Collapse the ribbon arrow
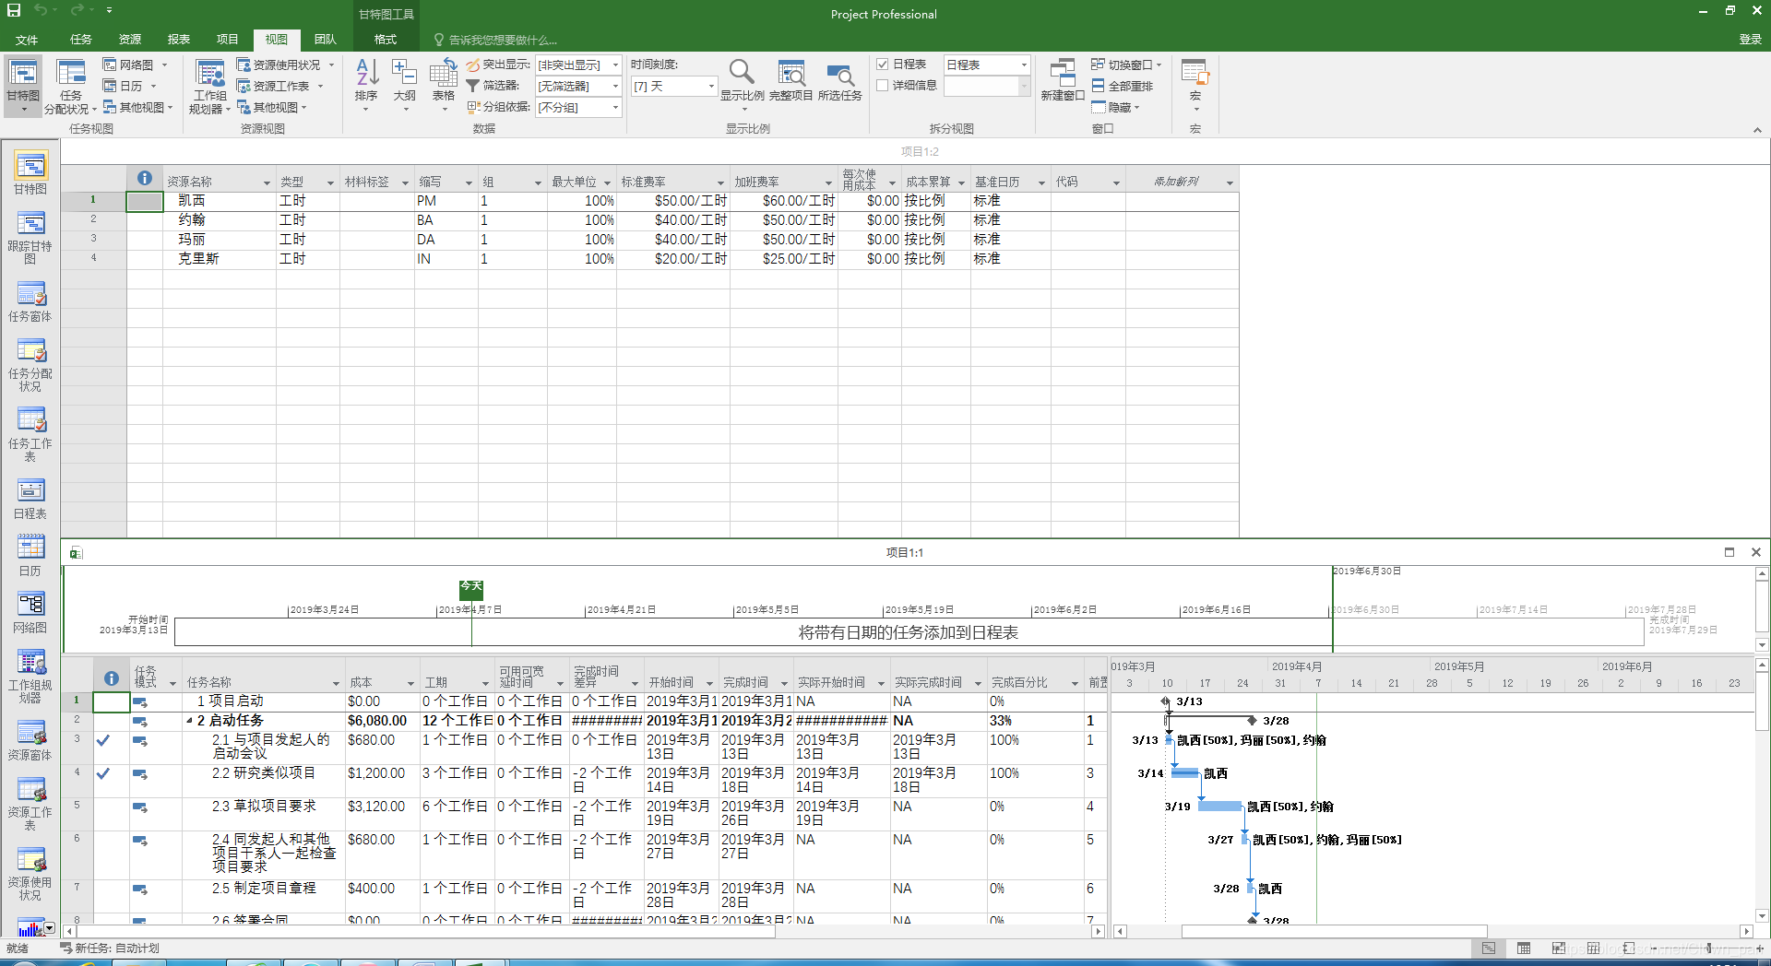1771x966 pixels. [1757, 130]
